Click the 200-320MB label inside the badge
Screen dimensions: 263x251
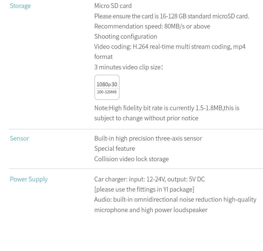pos(107,92)
